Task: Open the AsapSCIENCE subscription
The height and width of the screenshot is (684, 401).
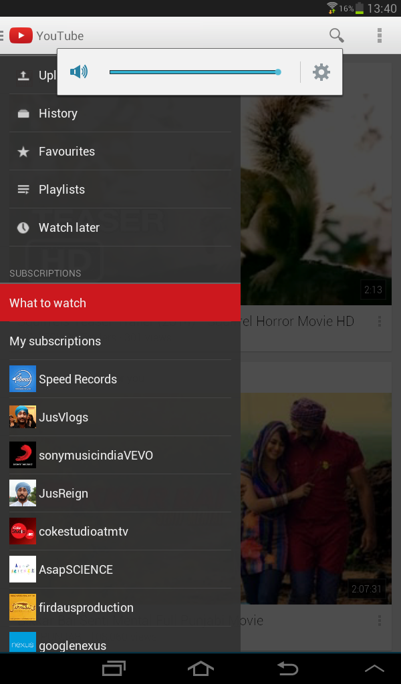Action: (76, 570)
